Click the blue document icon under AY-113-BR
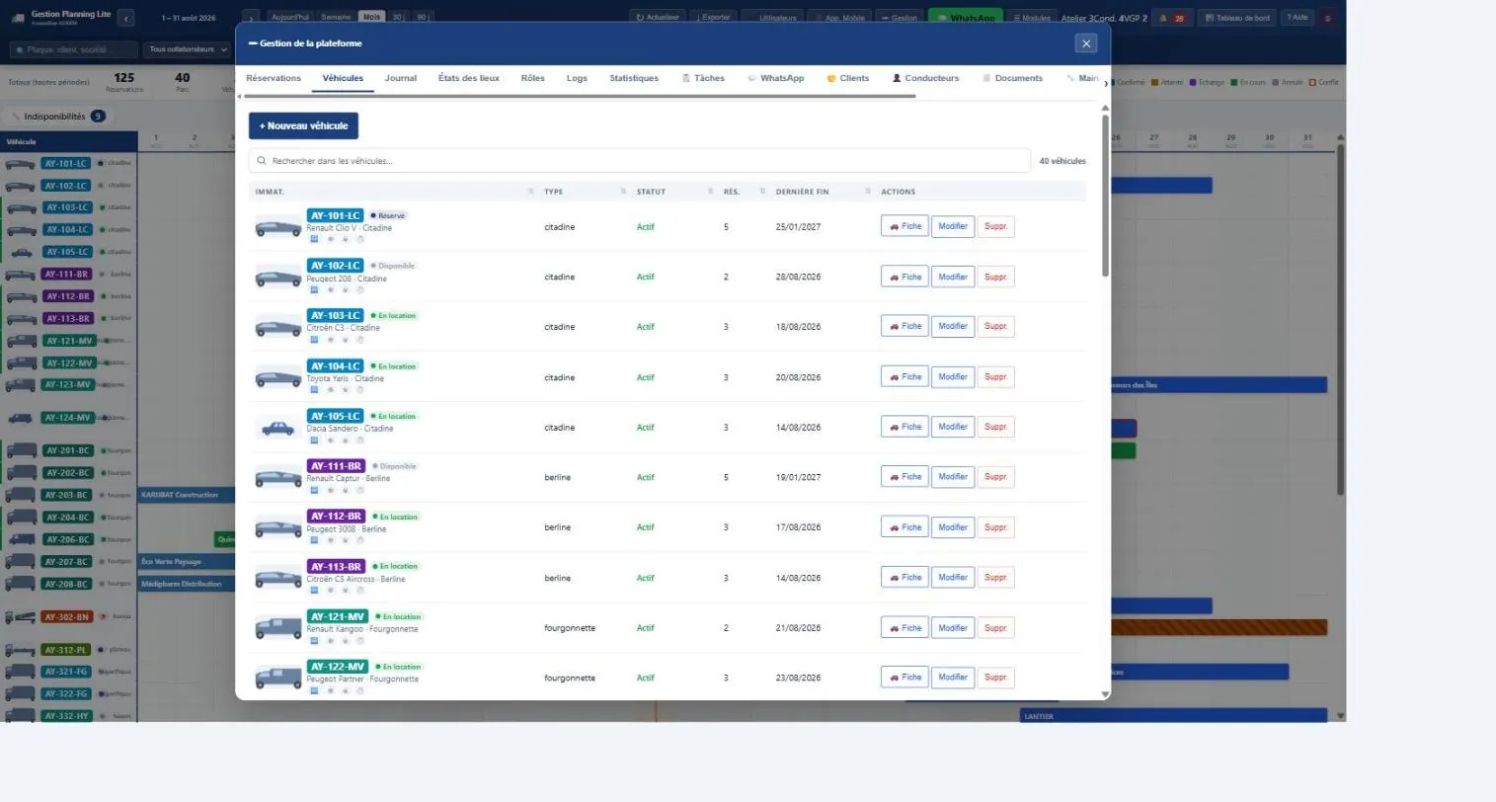This screenshot has height=802, width=1496. tap(314, 590)
